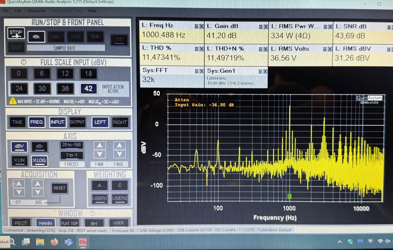Apply the 1 to -1 Y preset
393x250 pixels.
(72, 155)
